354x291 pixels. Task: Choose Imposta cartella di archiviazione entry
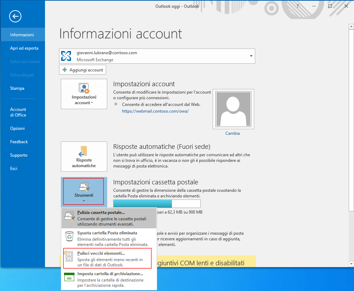pyautogui.click(x=109, y=279)
